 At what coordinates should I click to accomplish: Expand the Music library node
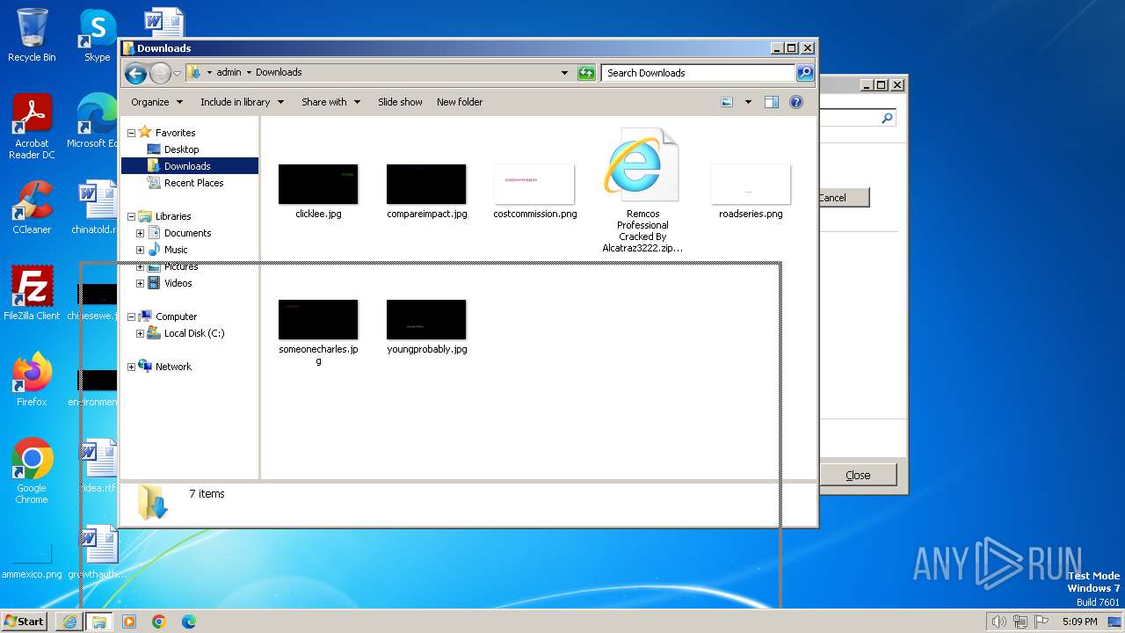coord(140,250)
